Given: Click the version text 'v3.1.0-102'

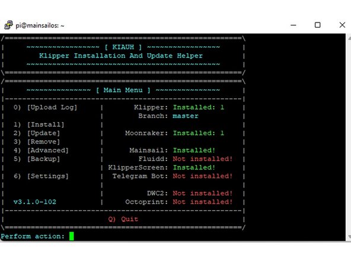Looking at the screenshot, I should (35, 202).
